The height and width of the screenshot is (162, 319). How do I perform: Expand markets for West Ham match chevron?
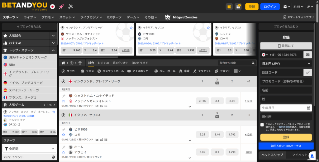[x=190, y=107]
